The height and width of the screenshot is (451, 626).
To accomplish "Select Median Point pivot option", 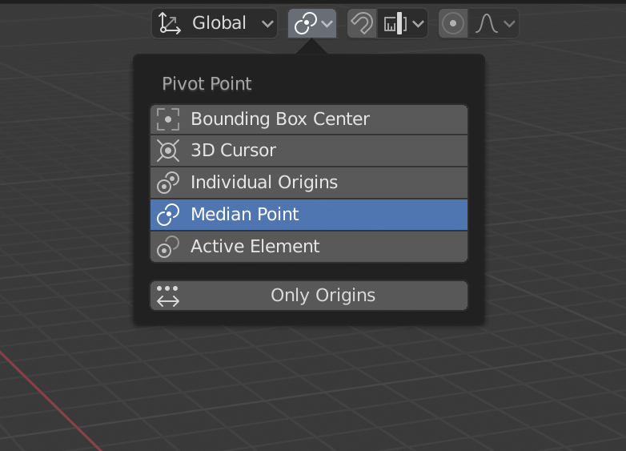I will click(x=309, y=215).
